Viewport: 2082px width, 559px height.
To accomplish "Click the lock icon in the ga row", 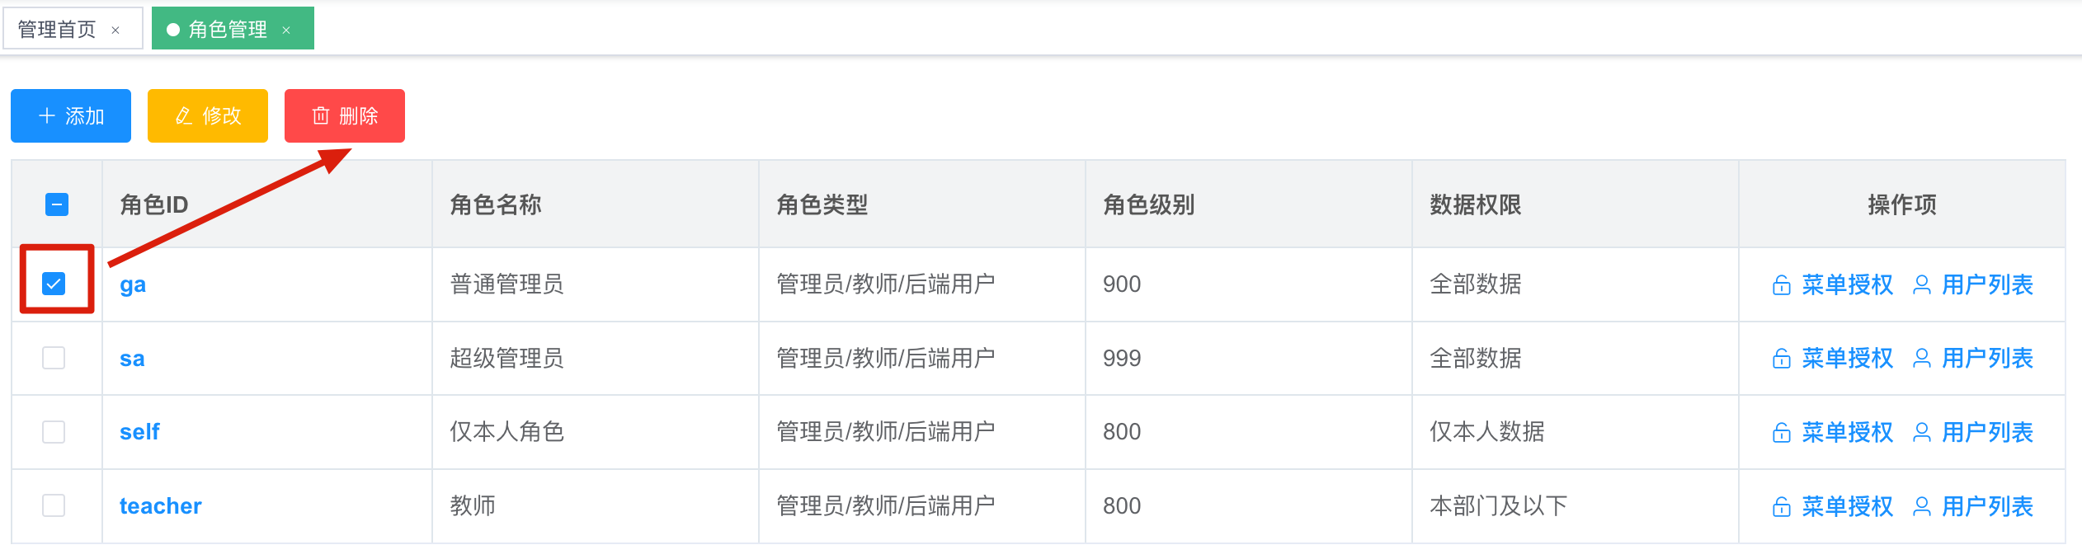I will click(1781, 285).
